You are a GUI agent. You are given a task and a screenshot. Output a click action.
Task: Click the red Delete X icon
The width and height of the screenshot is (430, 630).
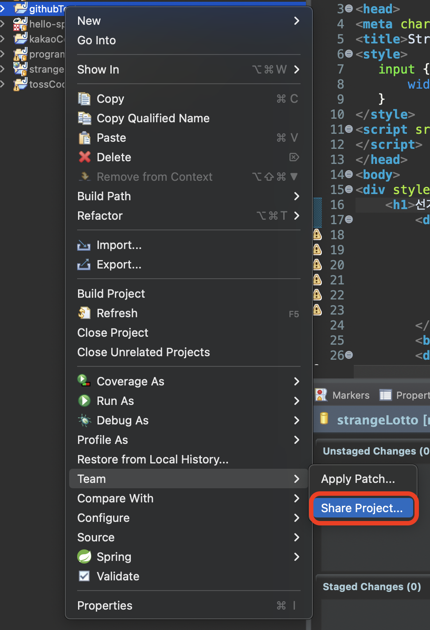tap(84, 157)
